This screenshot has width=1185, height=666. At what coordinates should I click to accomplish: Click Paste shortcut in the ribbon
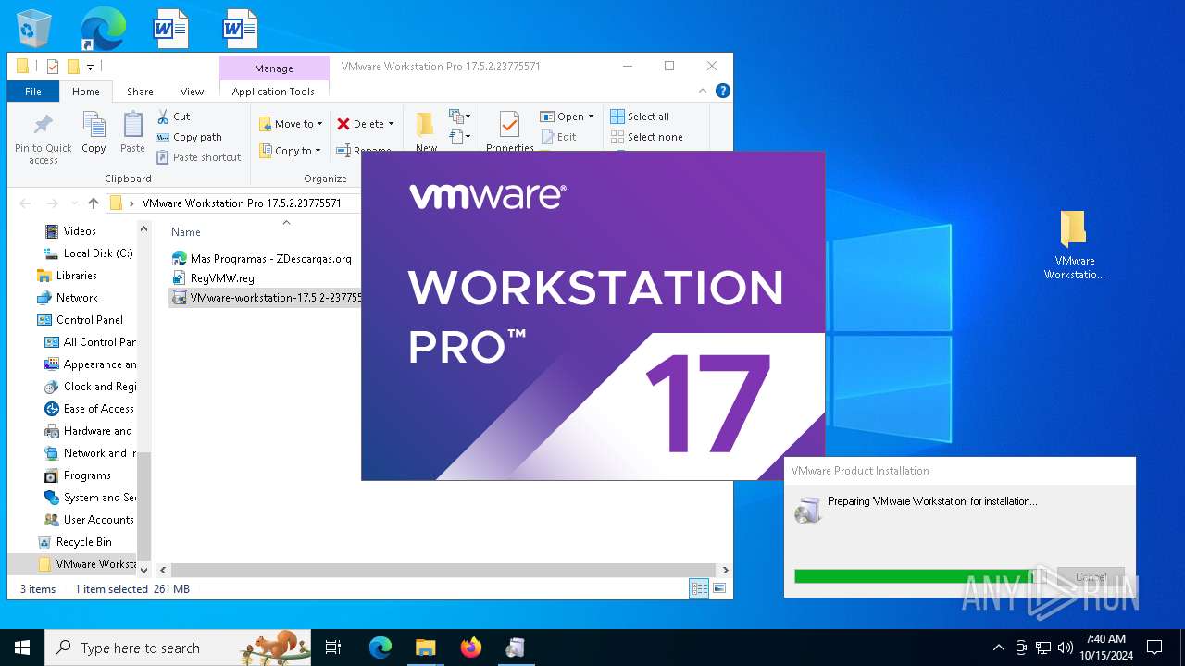(x=198, y=157)
